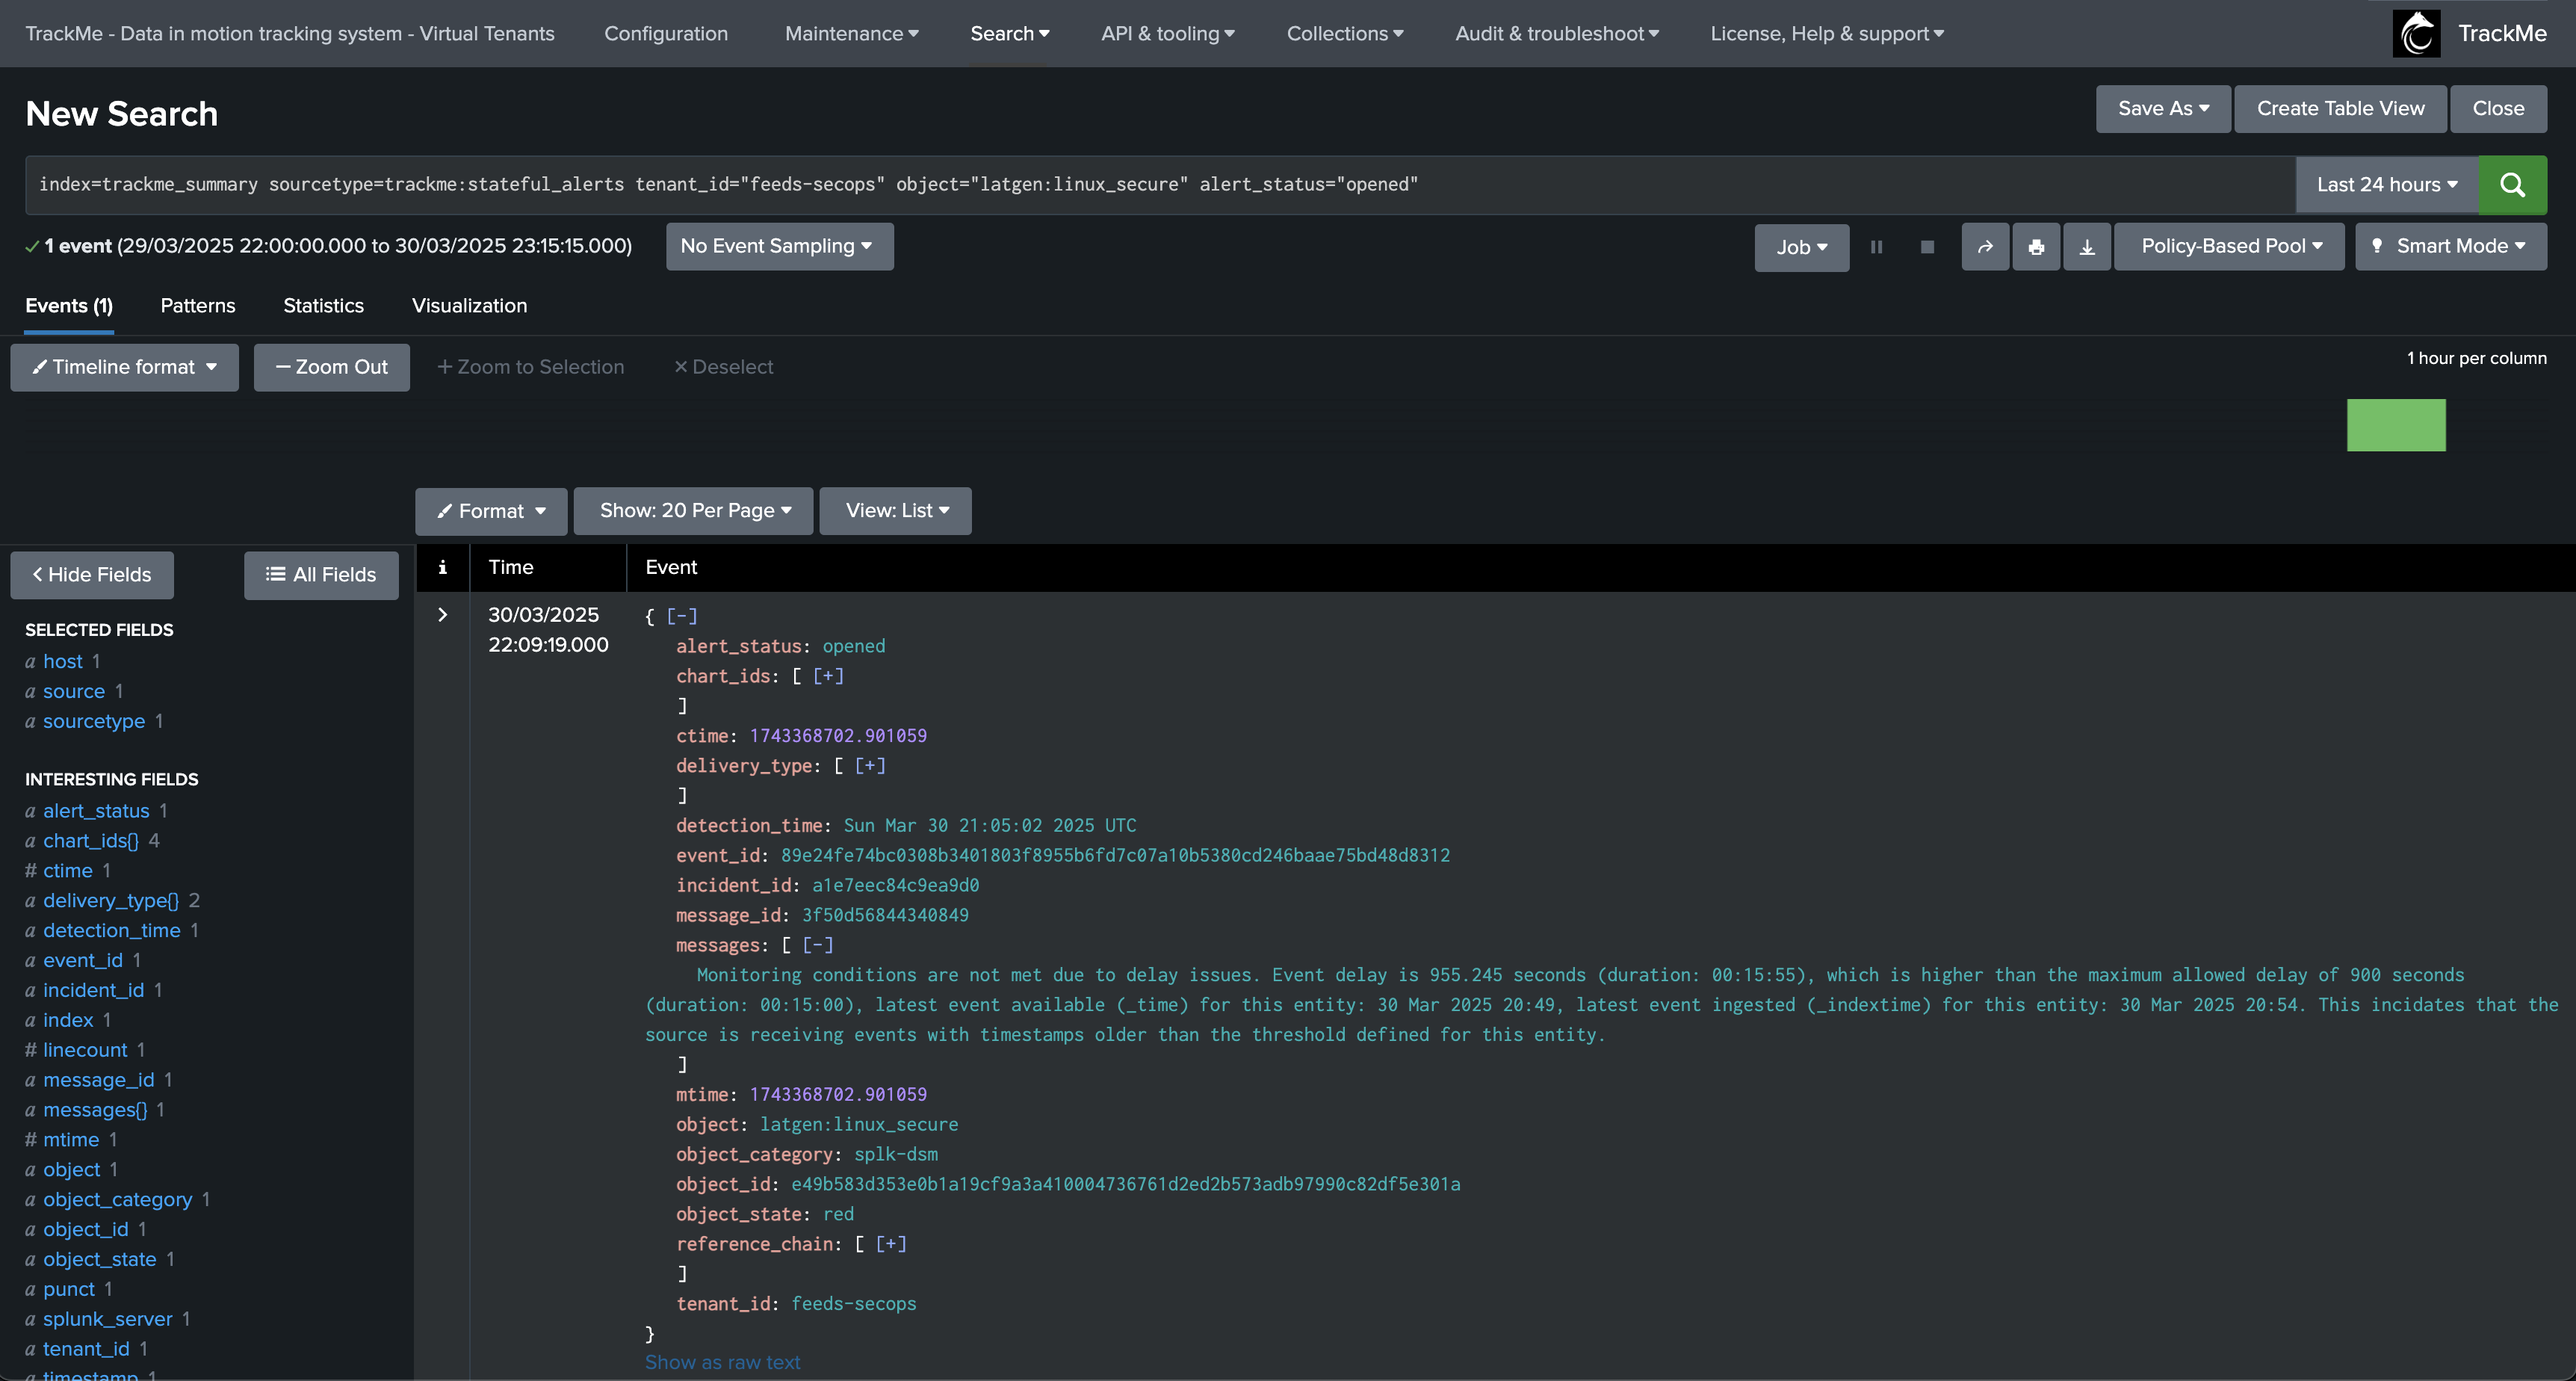2576x1381 pixels.
Task: Click object_state value red
Action: [838, 1214]
